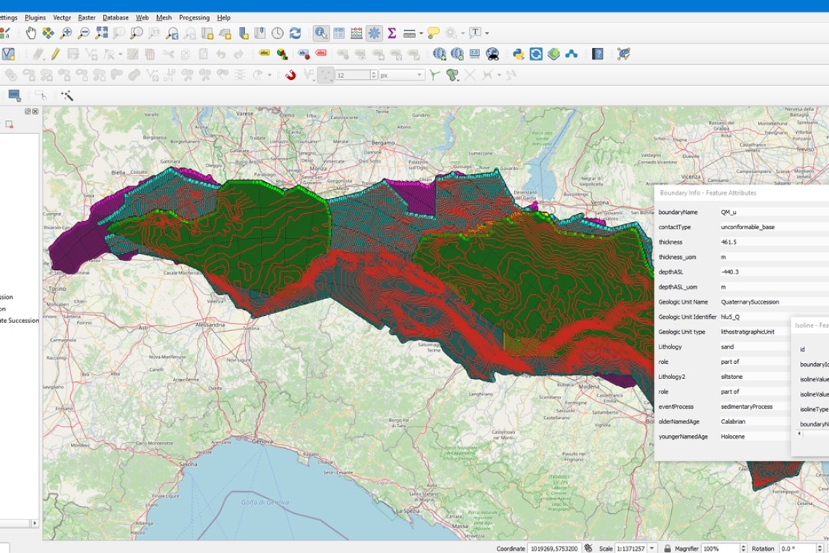Select the Measure Line ruler tool
This screenshot has width=829, height=553.
409,33
